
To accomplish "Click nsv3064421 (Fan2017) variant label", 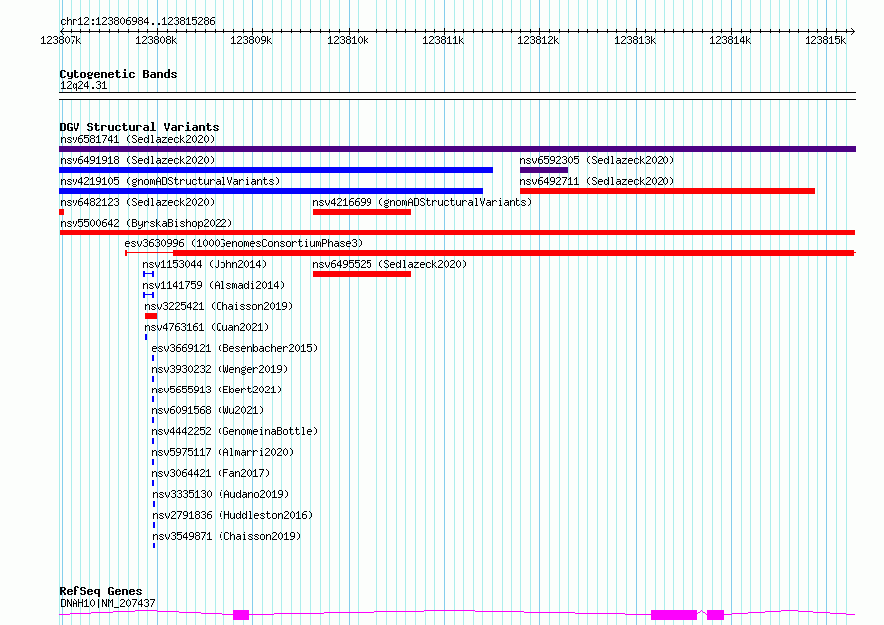I will pos(211,473).
